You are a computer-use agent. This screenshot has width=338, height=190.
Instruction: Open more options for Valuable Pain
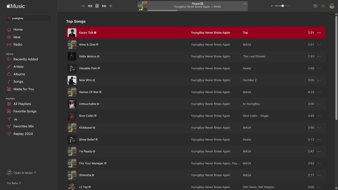click(x=319, y=68)
